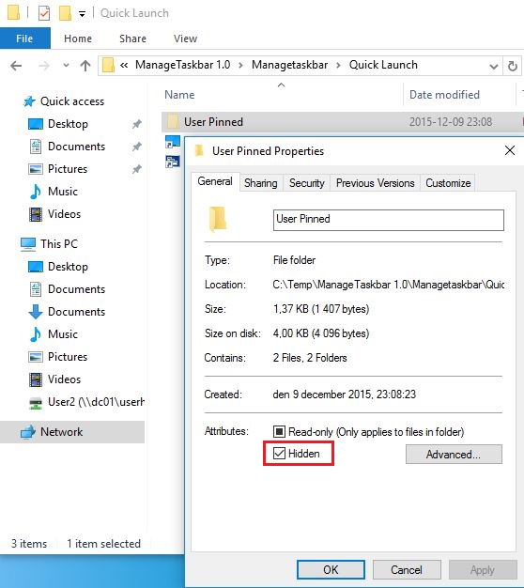524x588 pixels.
Task: Open Music under This PC
Action: pyautogui.click(x=63, y=334)
